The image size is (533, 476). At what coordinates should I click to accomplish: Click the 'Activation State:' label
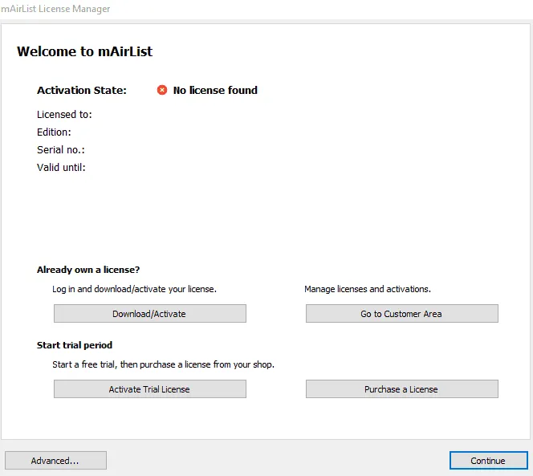tap(82, 91)
